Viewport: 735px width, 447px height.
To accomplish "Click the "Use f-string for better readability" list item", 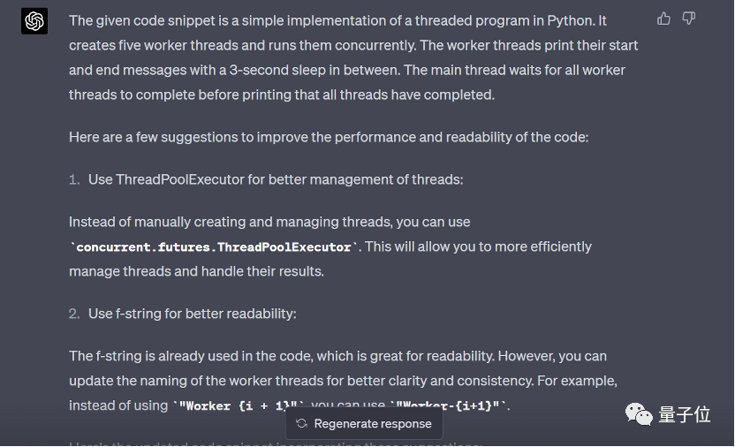I will (x=193, y=314).
